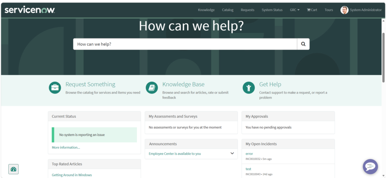This screenshot has height=178, width=386.
Task: Click the Knowledge Base book icon
Action: pyautogui.click(x=152, y=88)
